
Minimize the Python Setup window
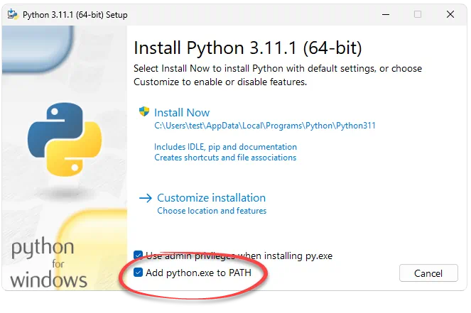pyautogui.click(x=386, y=14)
